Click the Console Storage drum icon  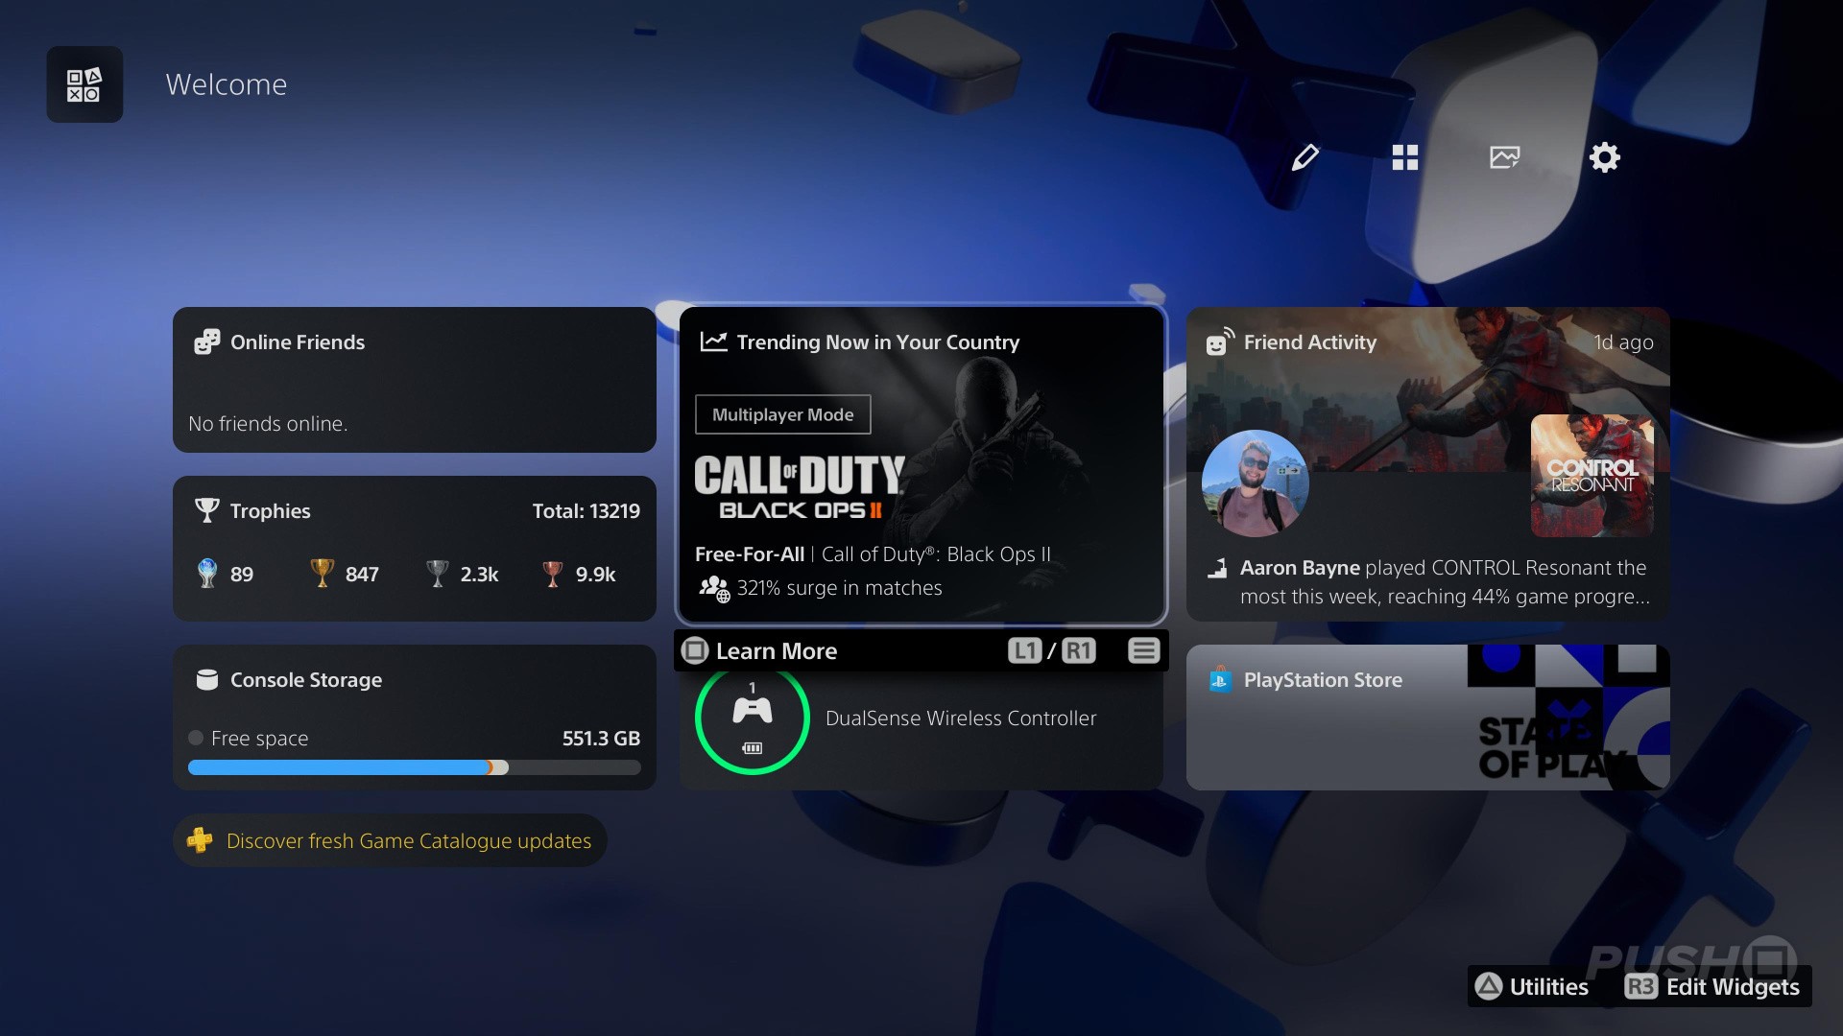(206, 679)
